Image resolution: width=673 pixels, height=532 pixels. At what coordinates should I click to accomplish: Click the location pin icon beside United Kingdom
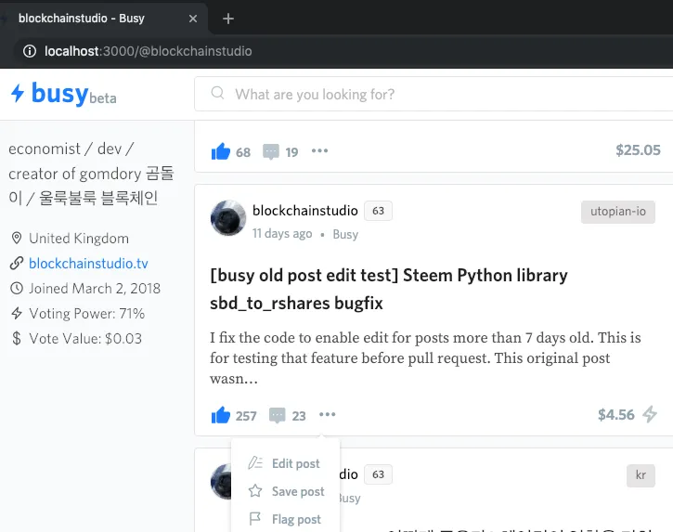(17, 238)
